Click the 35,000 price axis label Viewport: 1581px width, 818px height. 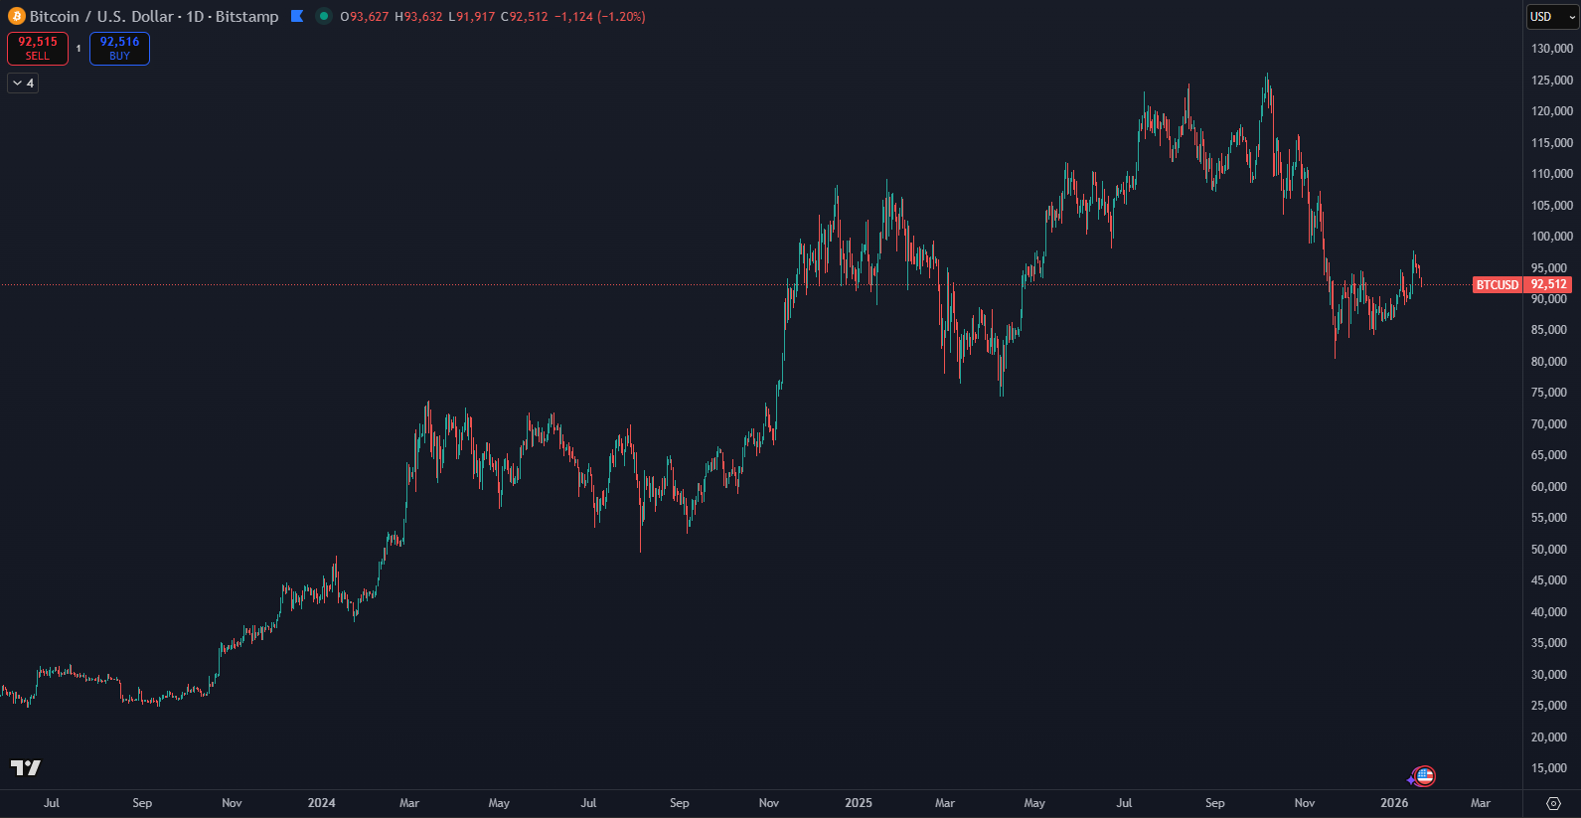pyautogui.click(x=1549, y=643)
